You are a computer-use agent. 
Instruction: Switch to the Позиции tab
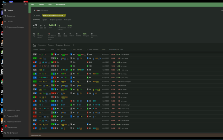(51, 45)
